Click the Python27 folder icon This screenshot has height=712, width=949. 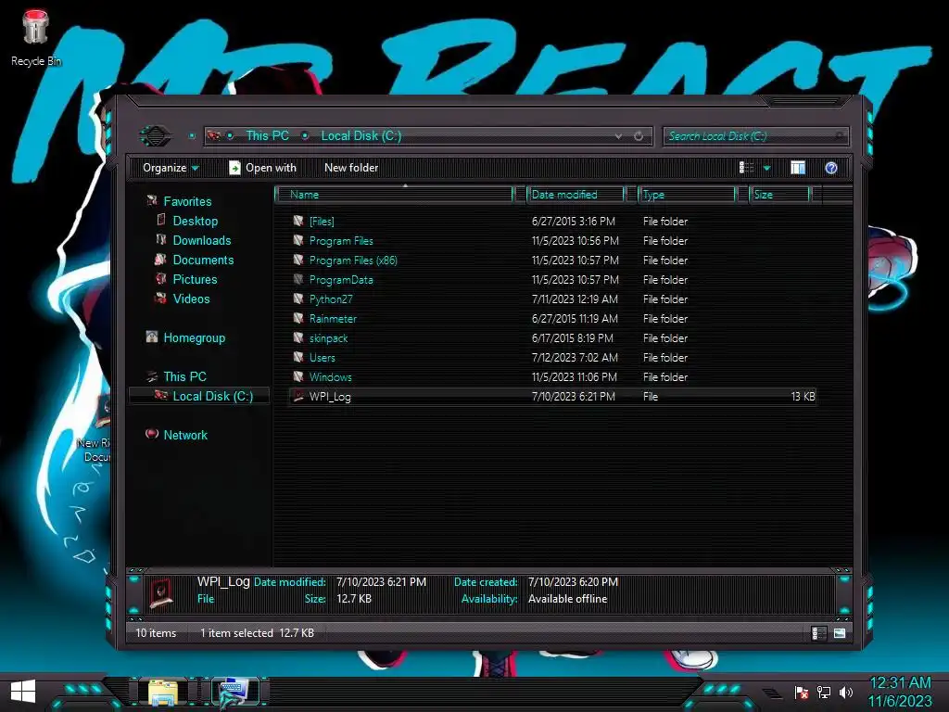click(x=298, y=299)
